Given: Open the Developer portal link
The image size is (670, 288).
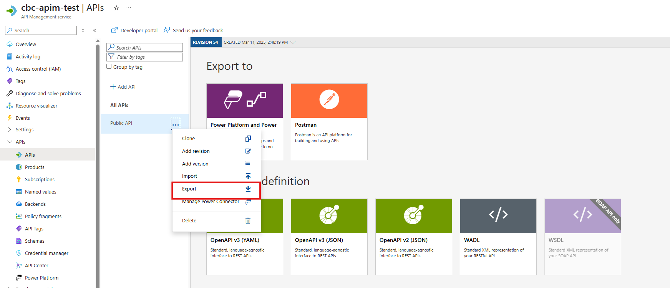Looking at the screenshot, I should coord(134,30).
